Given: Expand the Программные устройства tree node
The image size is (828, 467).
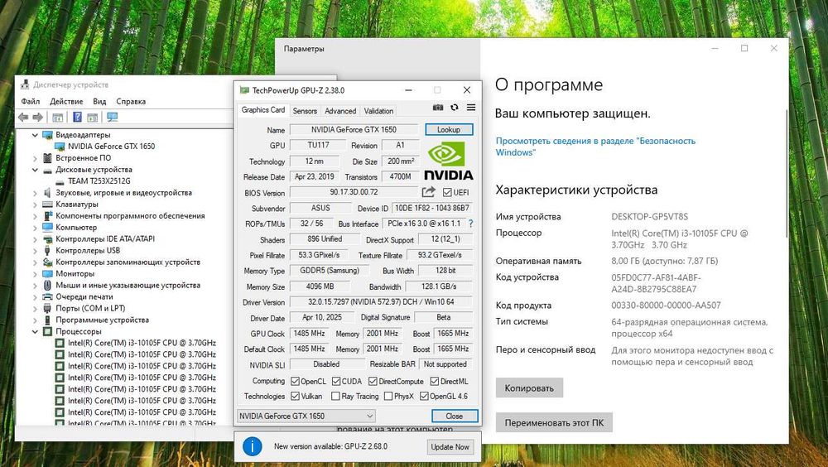Looking at the screenshot, I should tap(35, 320).
